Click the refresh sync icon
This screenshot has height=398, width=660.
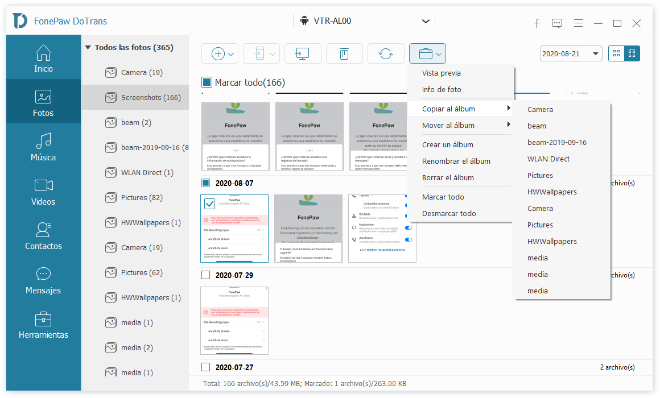click(x=386, y=53)
